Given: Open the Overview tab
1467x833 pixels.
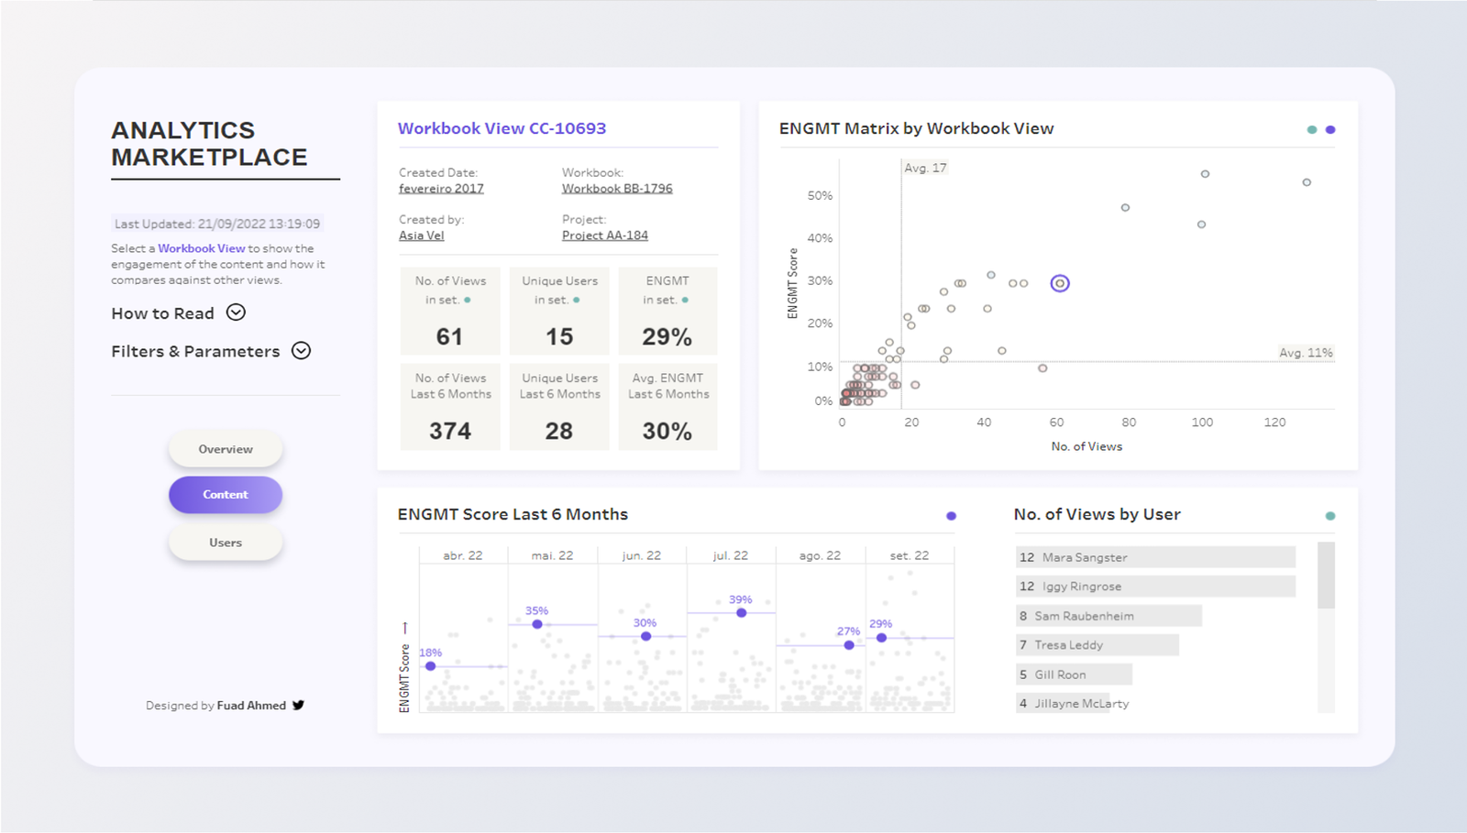Looking at the screenshot, I should pyautogui.click(x=226, y=449).
